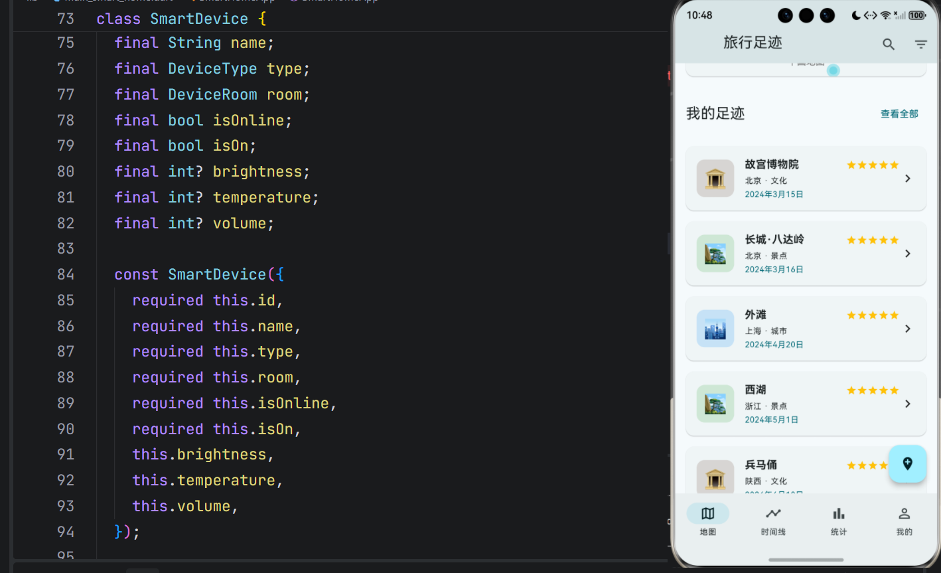The width and height of the screenshot is (941, 573).
Task: Expand the 故宫博物院 entry chevron
Action: (x=908, y=179)
